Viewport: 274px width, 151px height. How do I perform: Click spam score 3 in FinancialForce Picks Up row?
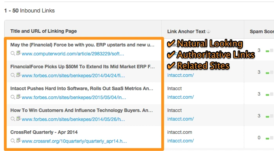(x=259, y=72)
